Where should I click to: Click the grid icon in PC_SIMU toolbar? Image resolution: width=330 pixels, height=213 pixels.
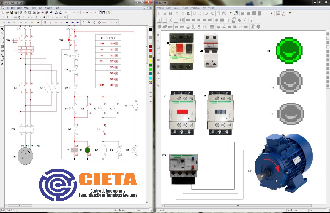click(219, 13)
